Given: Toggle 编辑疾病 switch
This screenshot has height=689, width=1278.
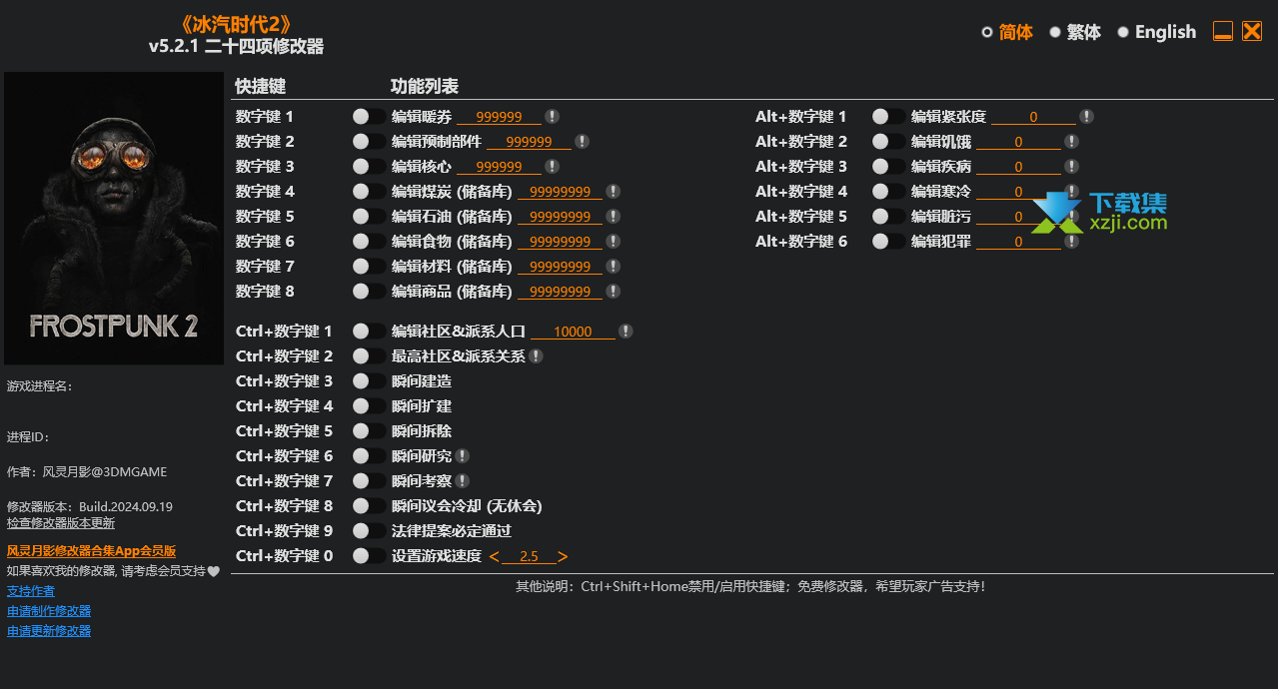Looking at the screenshot, I should tap(888, 167).
